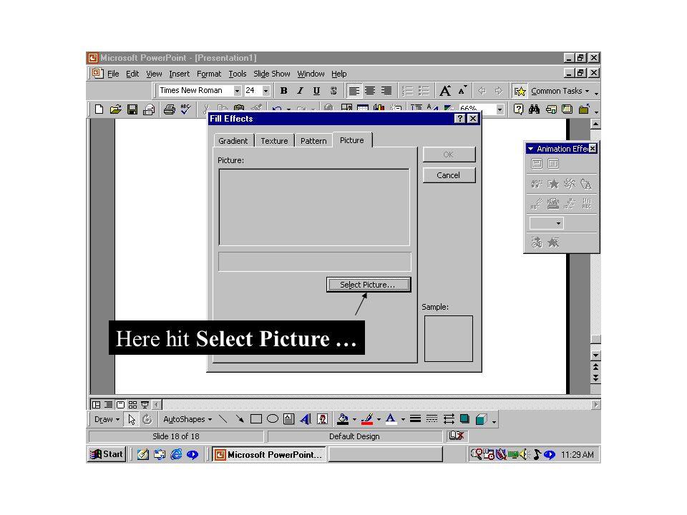Expand the Zoom percentage dropdown
Screen dimensions: 687x515
[x=500, y=109]
